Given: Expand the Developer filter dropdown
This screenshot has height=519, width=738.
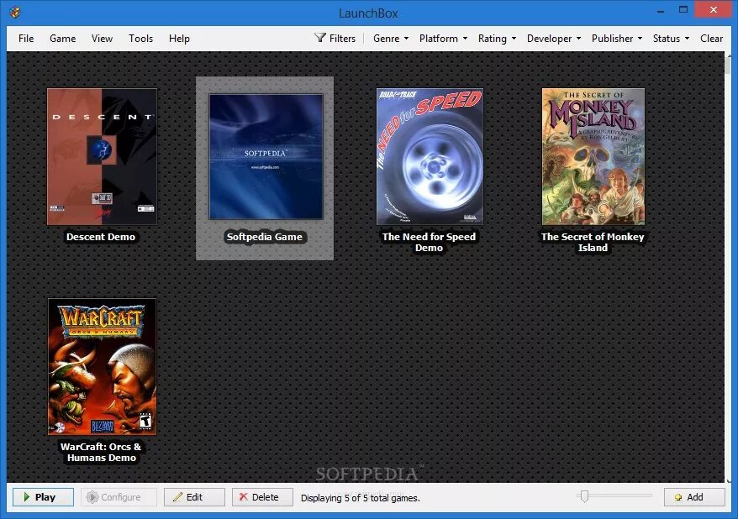Looking at the screenshot, I should click(553, 39).
